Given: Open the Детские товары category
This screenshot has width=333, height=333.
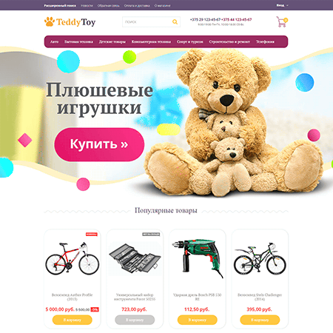Looking at the screenshot, I should click(112, 41).
